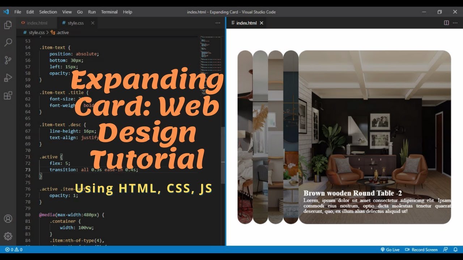The width and height of the screenshot is (463, 260).
Task: Click 'opacity: 1;' on line 77
Action: tap(64, 195)
